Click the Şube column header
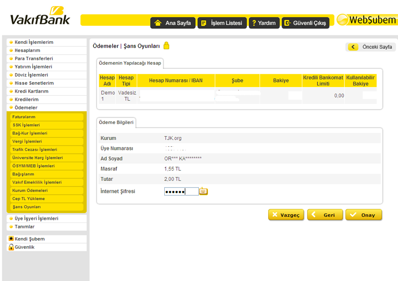The height and width of the screenshot is (281, 398). point(237,80)
